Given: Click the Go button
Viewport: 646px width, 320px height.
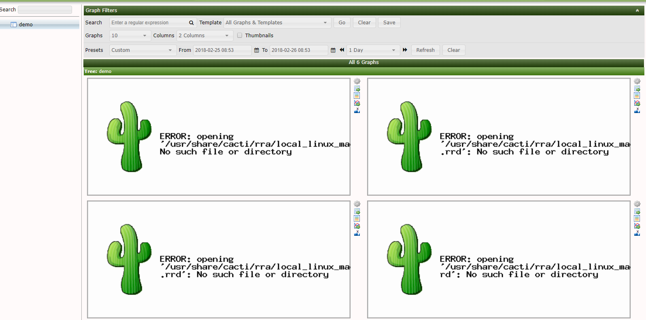Looking at the screenshot, I should click(342, 23).
